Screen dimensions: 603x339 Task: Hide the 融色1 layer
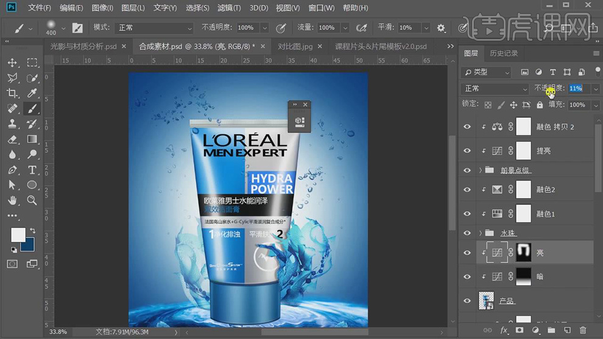coord(467,214)
